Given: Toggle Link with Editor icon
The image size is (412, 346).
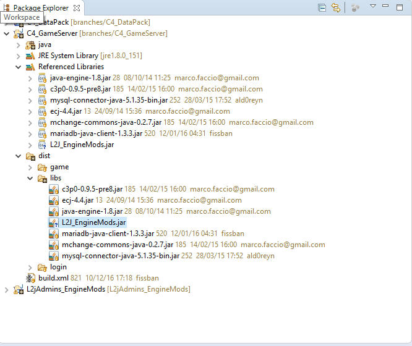Looking at the screenshot, I should tap(336, 8).
